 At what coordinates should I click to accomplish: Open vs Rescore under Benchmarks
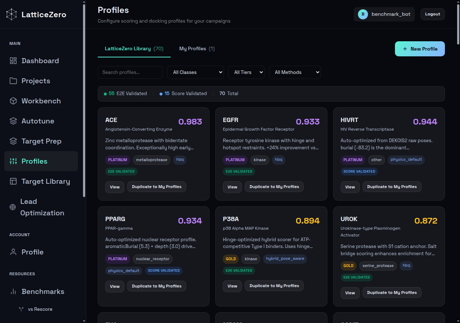(41, 309)
